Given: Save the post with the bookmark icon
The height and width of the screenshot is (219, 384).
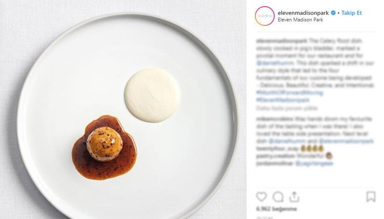Looking at the screenshot, I should 371,197.
